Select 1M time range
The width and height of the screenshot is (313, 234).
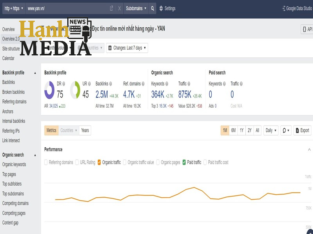225,131
